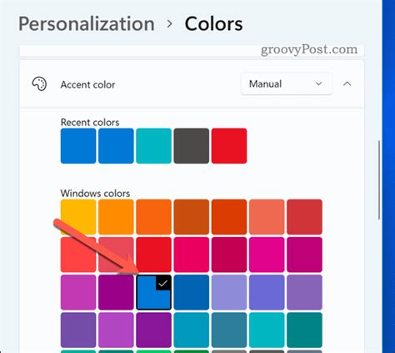Select the light lavender Windows color
395x353 pixels.
point(229,292)
